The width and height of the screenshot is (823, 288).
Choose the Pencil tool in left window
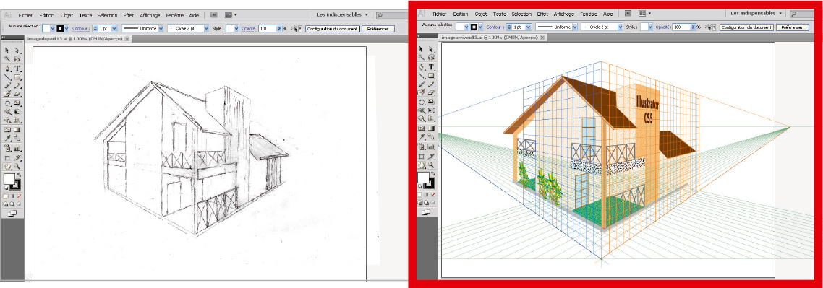(17, 85)
